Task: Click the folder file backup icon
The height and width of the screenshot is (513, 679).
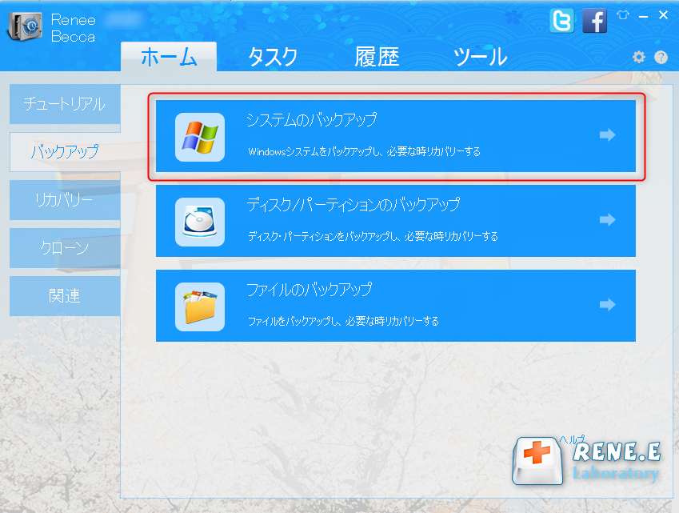Action: tap(200, 307)
